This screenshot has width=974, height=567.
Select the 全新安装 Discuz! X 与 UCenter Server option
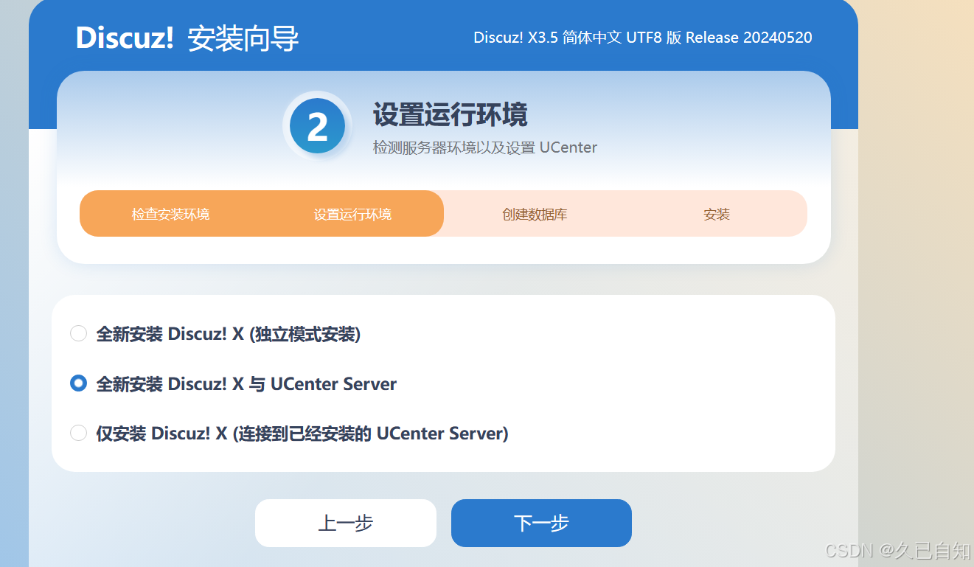coord(79,383)
